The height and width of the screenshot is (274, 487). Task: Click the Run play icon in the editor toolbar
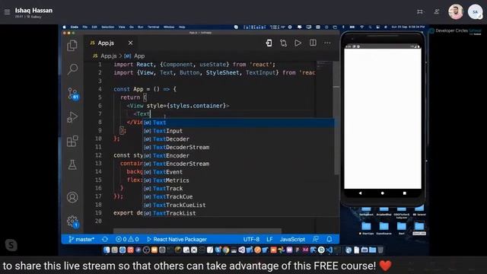point(298,43)
